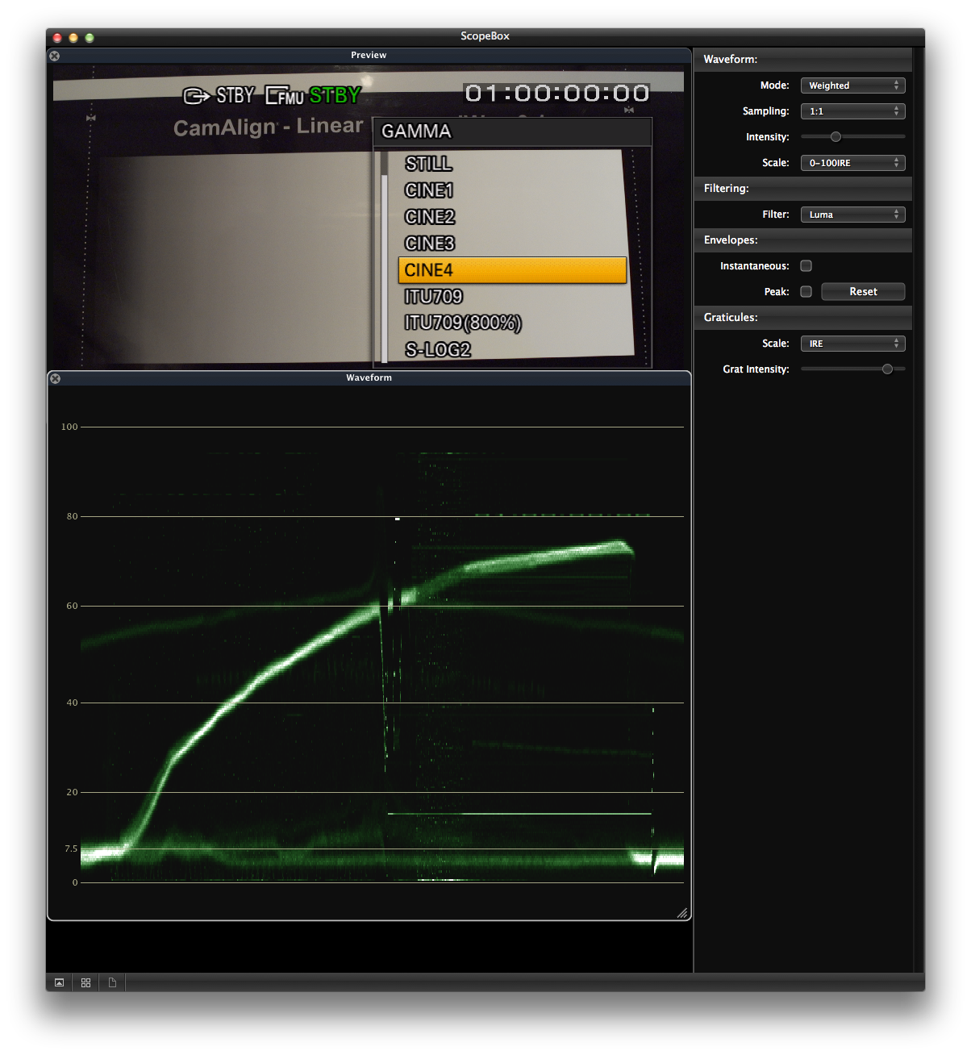This screenshot has width=971, height=1055.
Task: Click the S-LOG2 entry in the preview
Action: pos(438,350)
